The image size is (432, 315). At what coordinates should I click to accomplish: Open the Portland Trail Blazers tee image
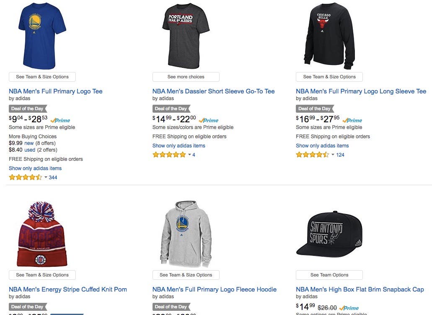(x=186, y=36)
